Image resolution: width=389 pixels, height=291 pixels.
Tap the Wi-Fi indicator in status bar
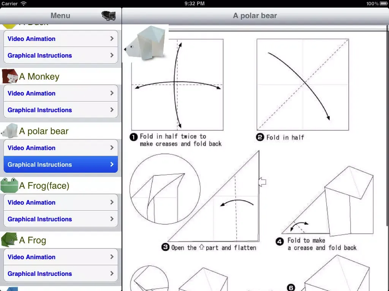[24, 3]
